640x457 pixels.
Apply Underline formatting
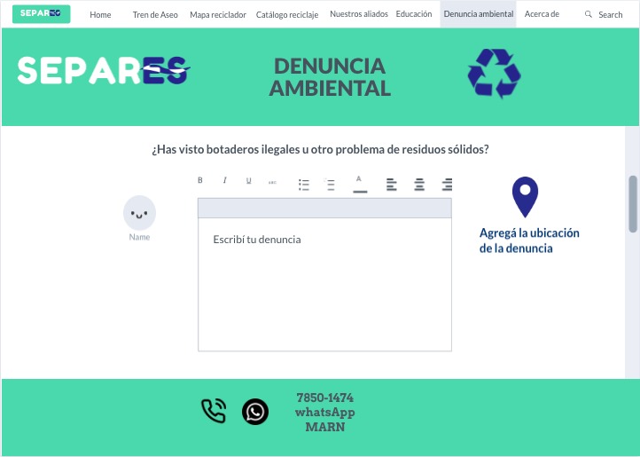pos(248,181)
